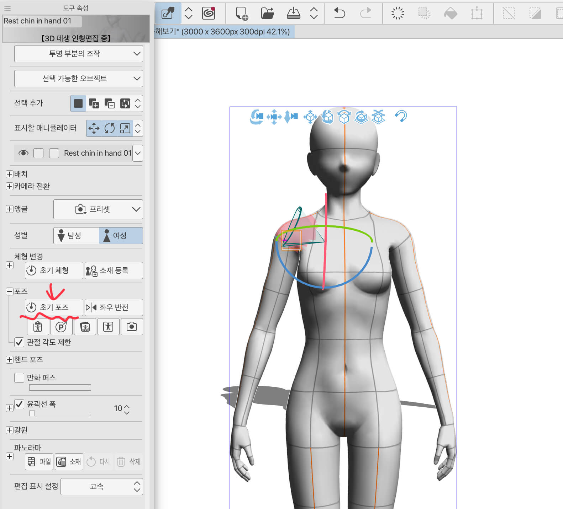Click the camera icon in pose row
Viewport: 563px width, 509px height.
click(132, 327)
